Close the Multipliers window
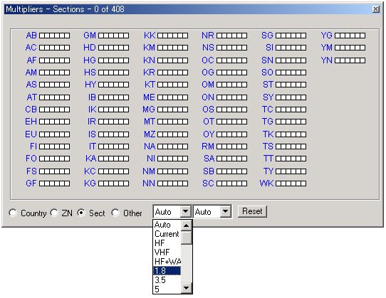This screenshot has width=386, height=298. [x=375, y=9]
